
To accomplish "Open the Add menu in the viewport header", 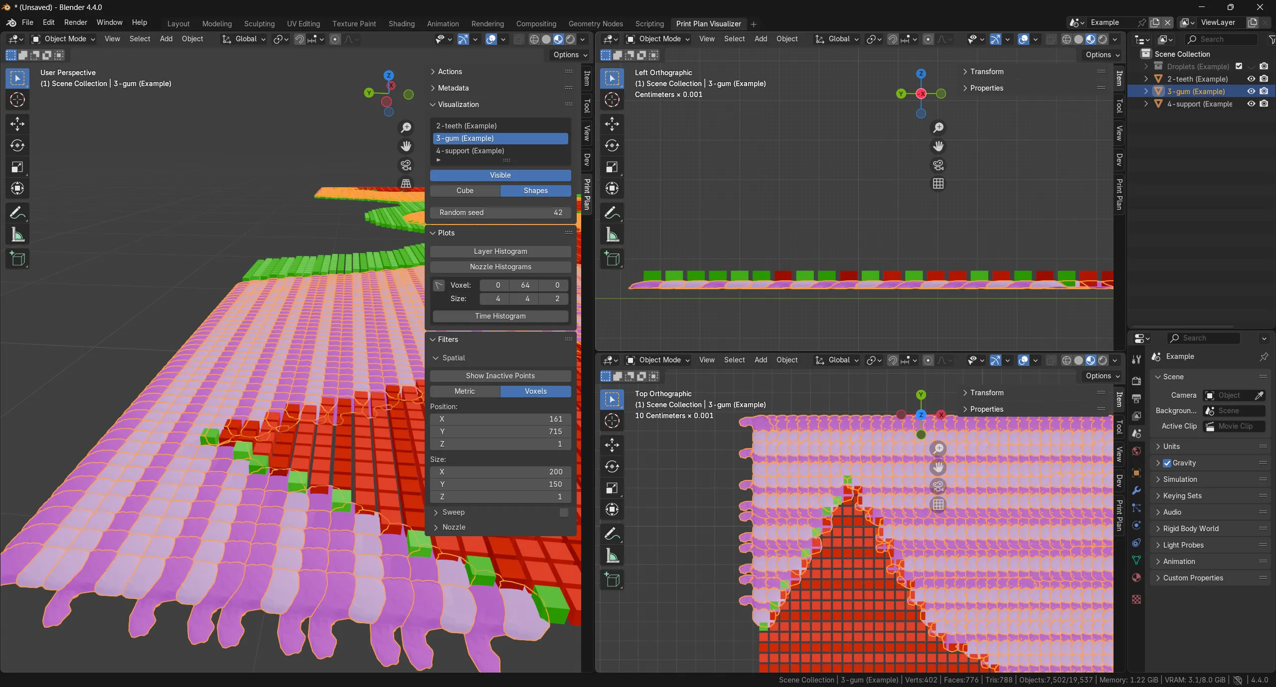I will click(166, 39).
